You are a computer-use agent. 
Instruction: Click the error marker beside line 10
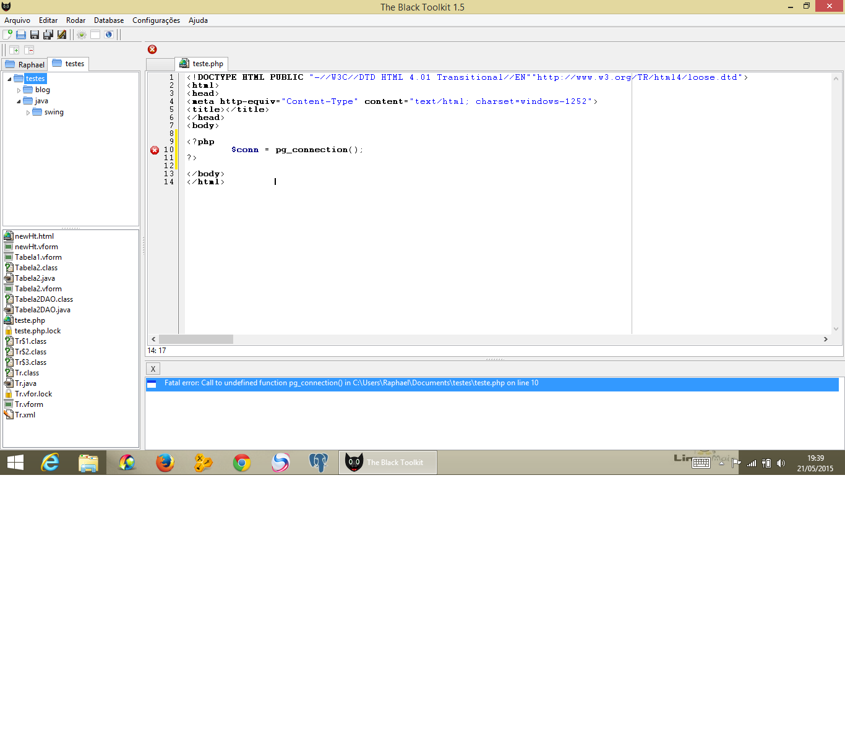(154, 150)
